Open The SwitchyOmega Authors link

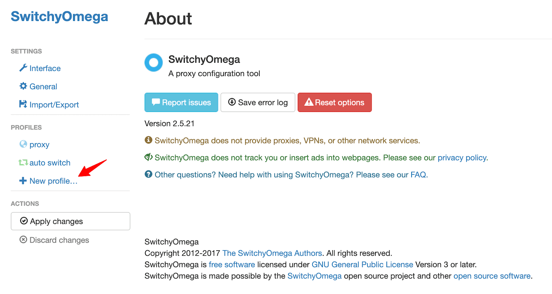[272, 253]
